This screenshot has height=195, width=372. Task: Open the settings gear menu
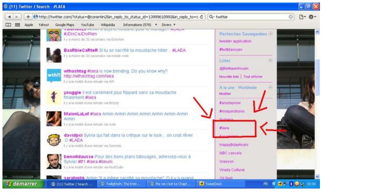point(312,17)
